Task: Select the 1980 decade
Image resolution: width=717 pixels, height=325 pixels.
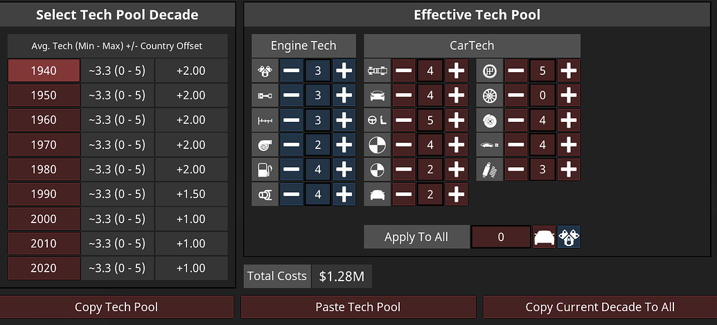Action: click(44, 170)
